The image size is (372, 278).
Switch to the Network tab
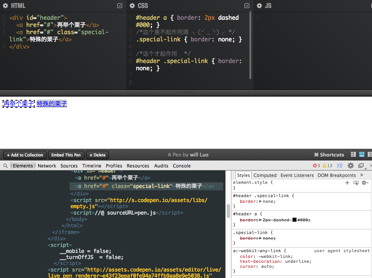tap(47, 166)
